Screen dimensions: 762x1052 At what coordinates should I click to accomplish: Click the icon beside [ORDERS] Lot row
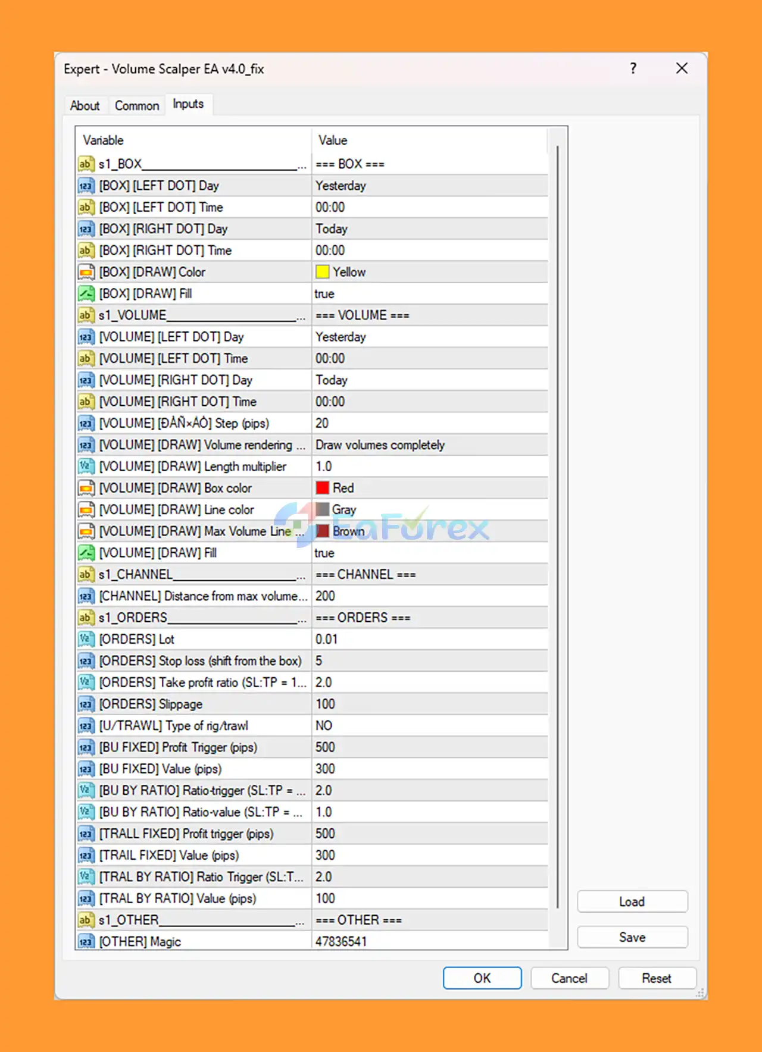pyautogui.click(x=86, y=639)
